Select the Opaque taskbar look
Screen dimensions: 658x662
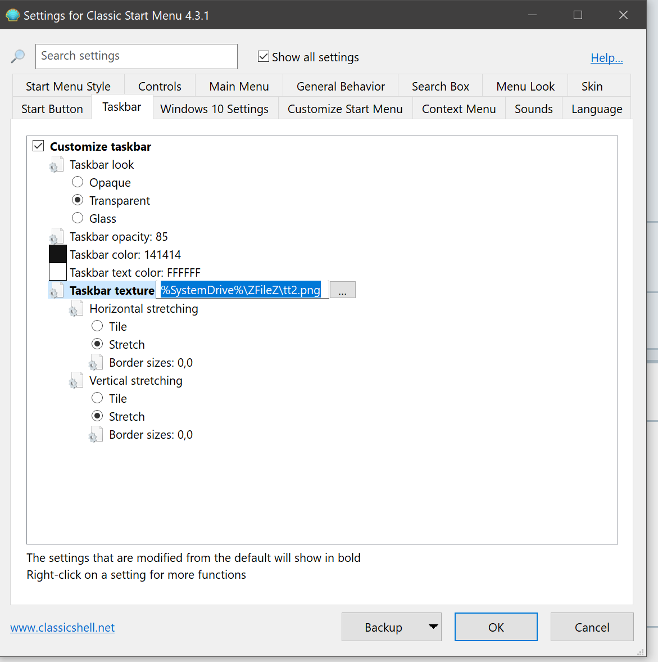[78, 182]
